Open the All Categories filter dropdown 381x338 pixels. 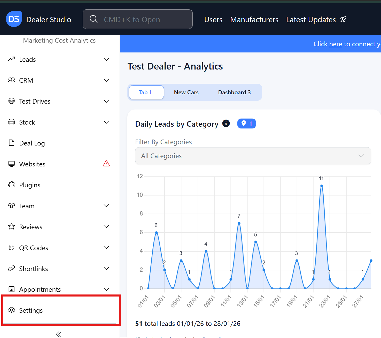[x=253, y=156]
